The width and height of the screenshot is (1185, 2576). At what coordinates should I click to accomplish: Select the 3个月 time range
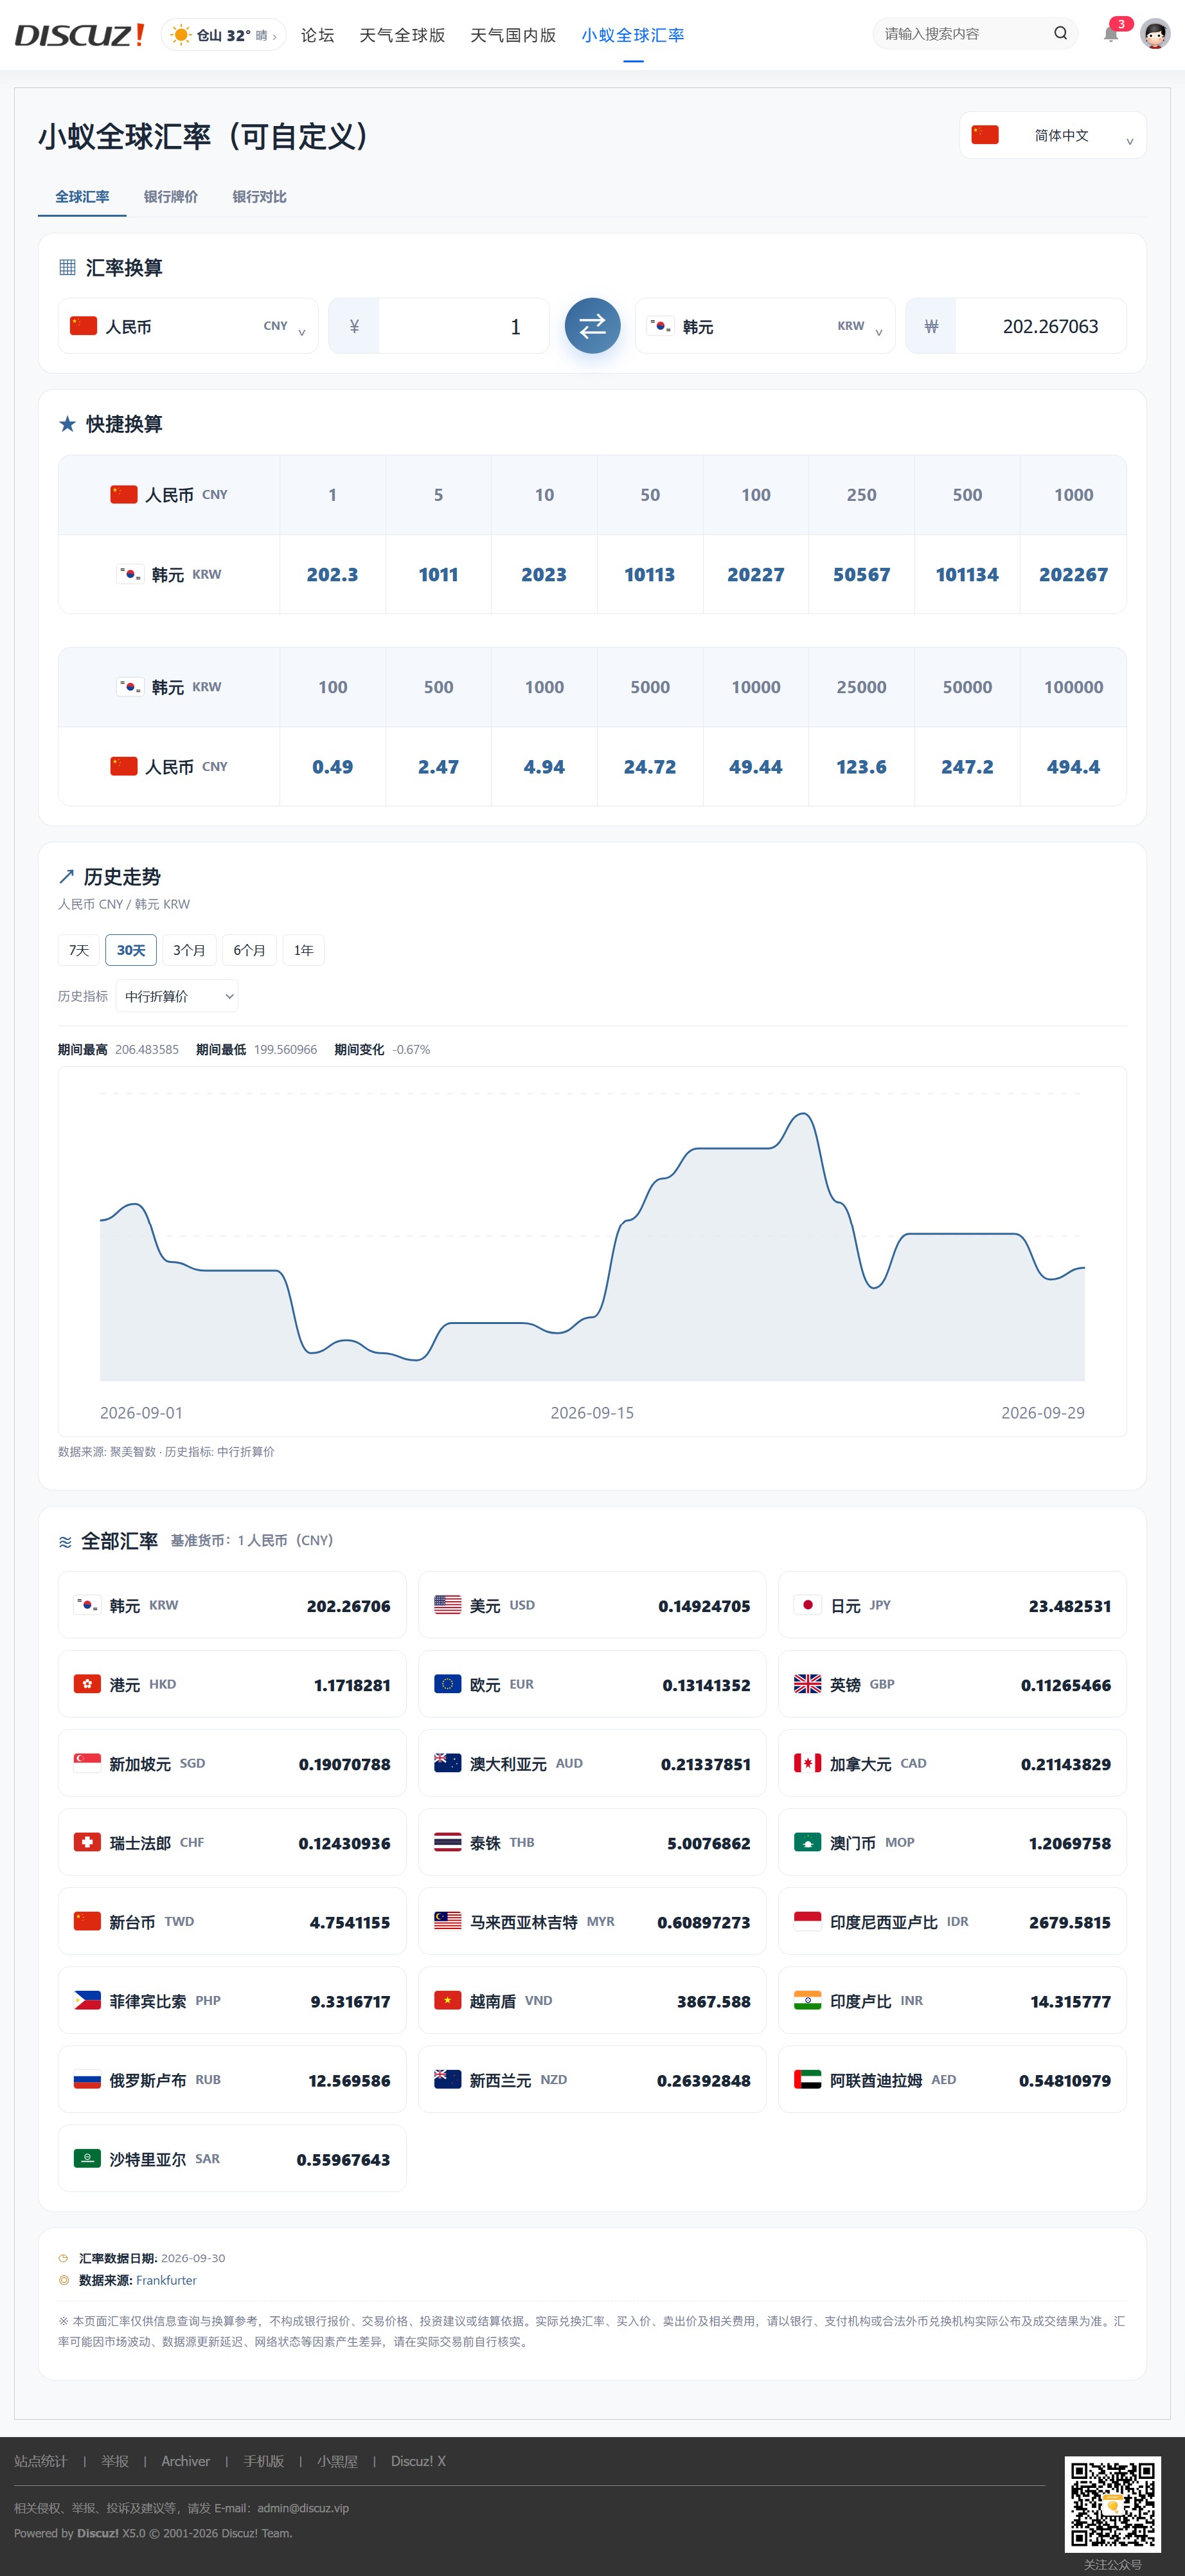pos(189,950)
